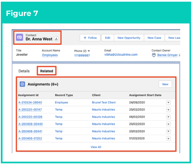
Task: Click the Assignment Id column header
Action: tap(28, 95)
